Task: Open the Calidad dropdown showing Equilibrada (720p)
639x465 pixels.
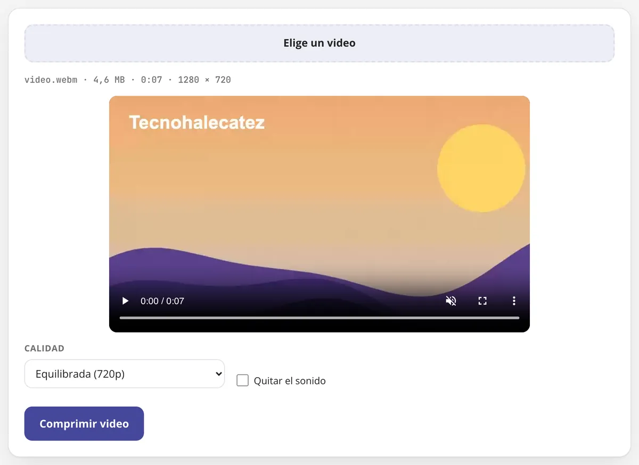Action: click(x=125, y=374)
